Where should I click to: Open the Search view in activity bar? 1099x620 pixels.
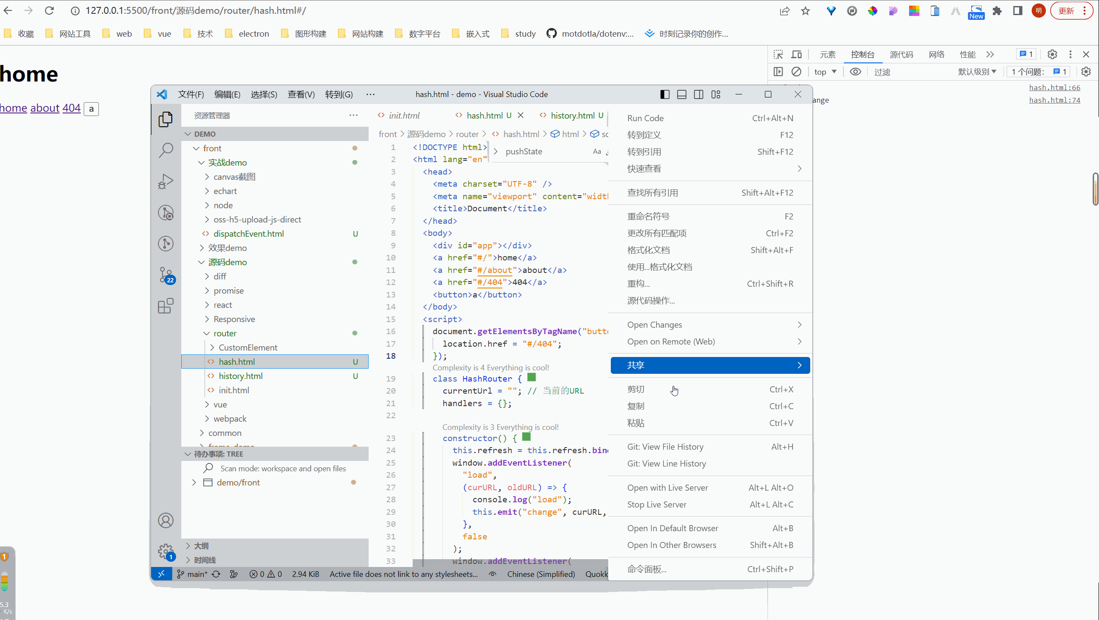[x=166, y=150]
